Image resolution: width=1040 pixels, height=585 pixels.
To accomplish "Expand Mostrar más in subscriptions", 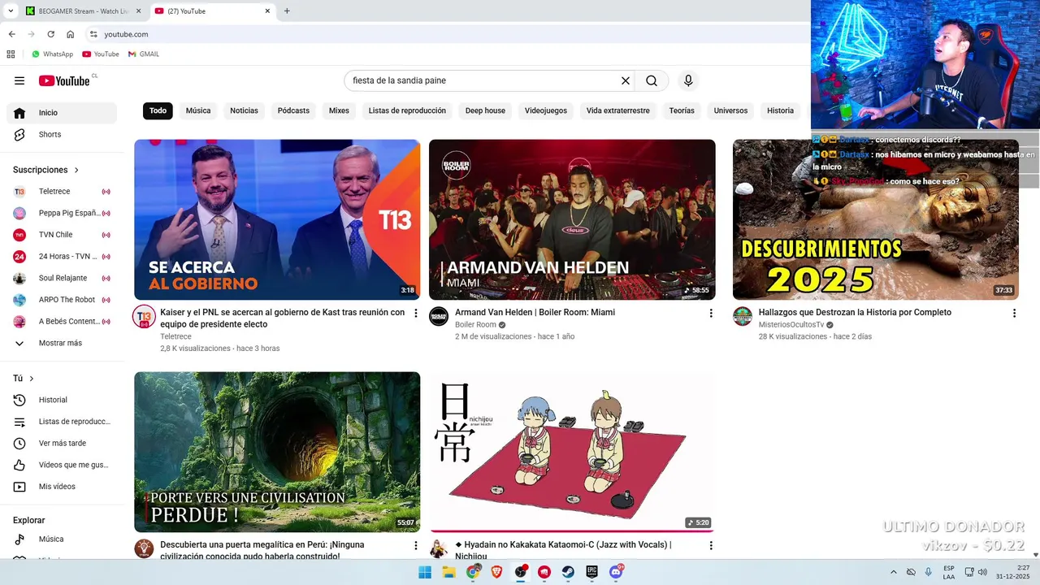I will point(62,343).
